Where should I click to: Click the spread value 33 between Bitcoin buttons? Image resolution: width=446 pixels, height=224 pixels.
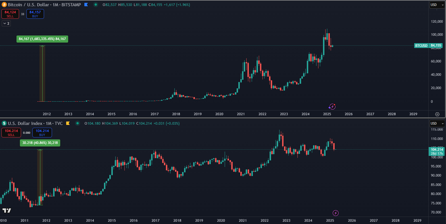pyautogui.click(x=23, y=14)
